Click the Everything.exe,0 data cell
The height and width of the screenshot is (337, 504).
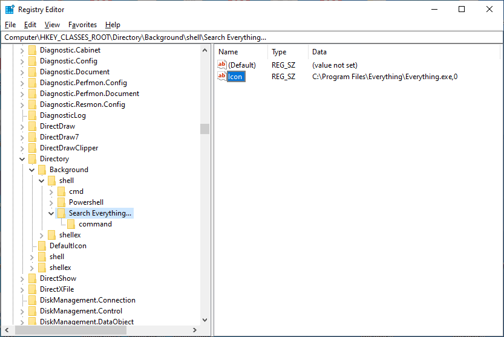coord(385,77)
